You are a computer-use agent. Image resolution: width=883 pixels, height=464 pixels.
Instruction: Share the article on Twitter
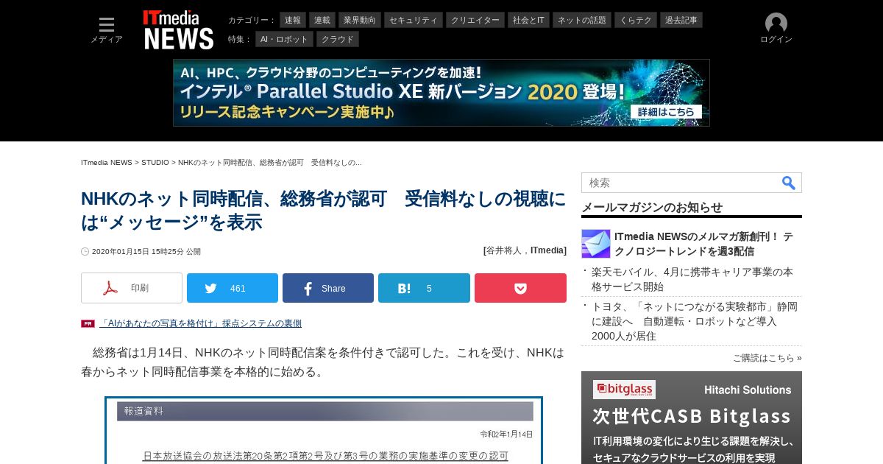[x=233, y=288]
